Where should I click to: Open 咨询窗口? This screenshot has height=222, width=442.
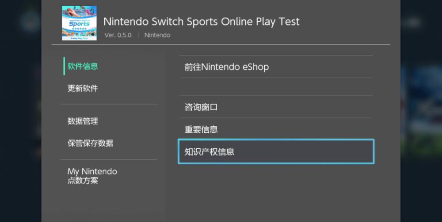click(x=276, y=107)
